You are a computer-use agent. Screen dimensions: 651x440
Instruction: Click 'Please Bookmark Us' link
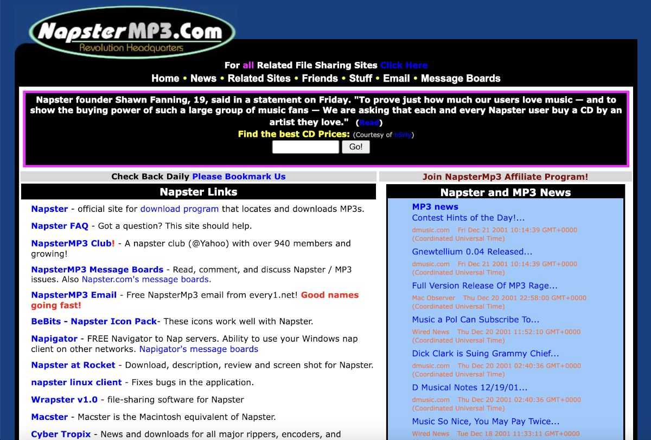point(239,177)
